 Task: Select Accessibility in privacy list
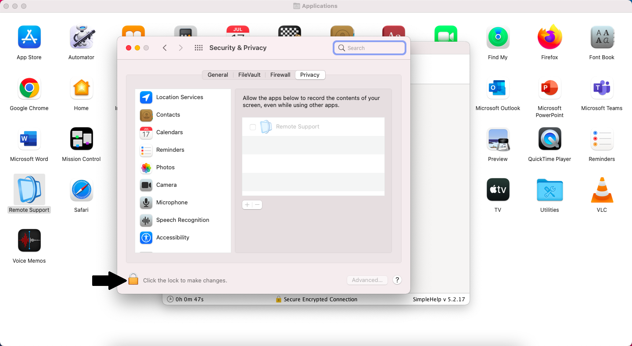click(183, 238)
